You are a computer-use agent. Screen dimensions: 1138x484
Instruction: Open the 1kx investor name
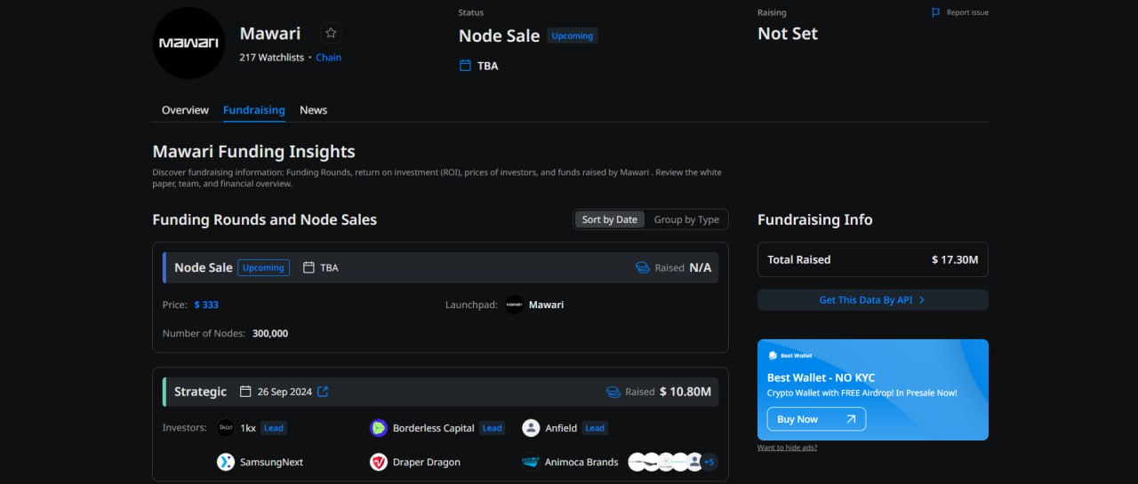pyautogui.click(x=248, y=428)
